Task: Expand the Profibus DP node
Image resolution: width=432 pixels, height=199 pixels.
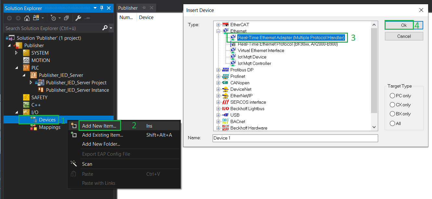Action: (x=218, y=70)
